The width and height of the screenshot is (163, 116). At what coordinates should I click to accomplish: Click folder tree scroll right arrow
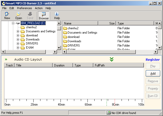(x=55, y=52)
